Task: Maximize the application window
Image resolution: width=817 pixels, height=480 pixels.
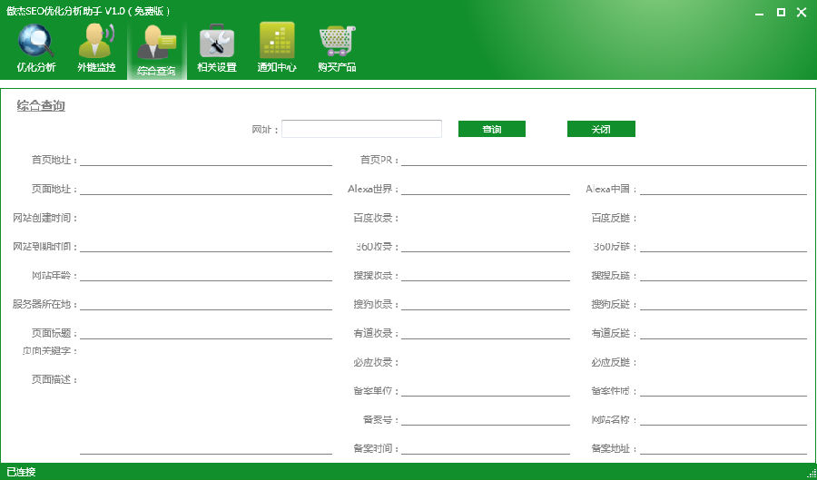Action: pos(781,13)
